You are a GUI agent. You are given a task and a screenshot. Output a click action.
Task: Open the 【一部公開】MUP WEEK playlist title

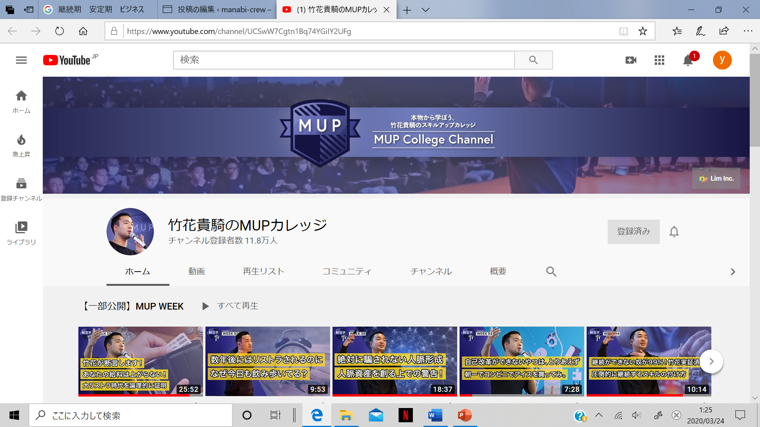(x=133, y=306)
